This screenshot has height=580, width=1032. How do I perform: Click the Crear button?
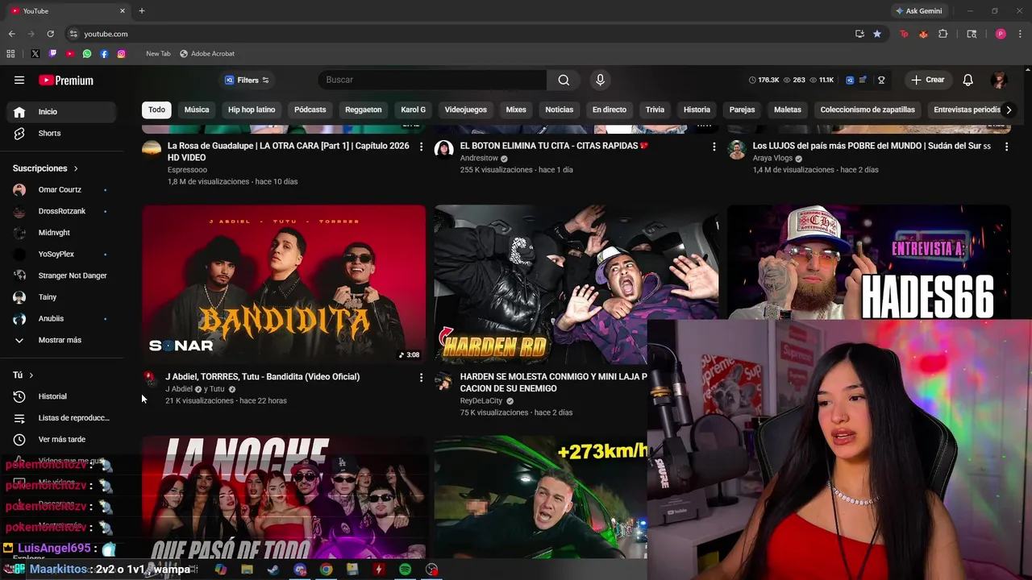click(x=928, y=80)
